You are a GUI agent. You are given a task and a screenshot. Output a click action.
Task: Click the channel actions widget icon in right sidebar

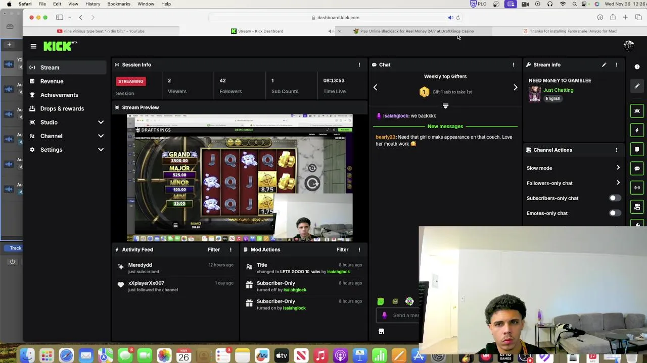click(x=637, y=207)
